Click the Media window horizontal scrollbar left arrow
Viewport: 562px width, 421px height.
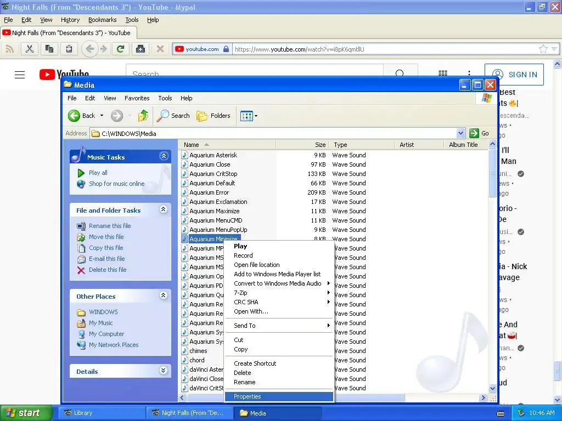pos(182,398)
